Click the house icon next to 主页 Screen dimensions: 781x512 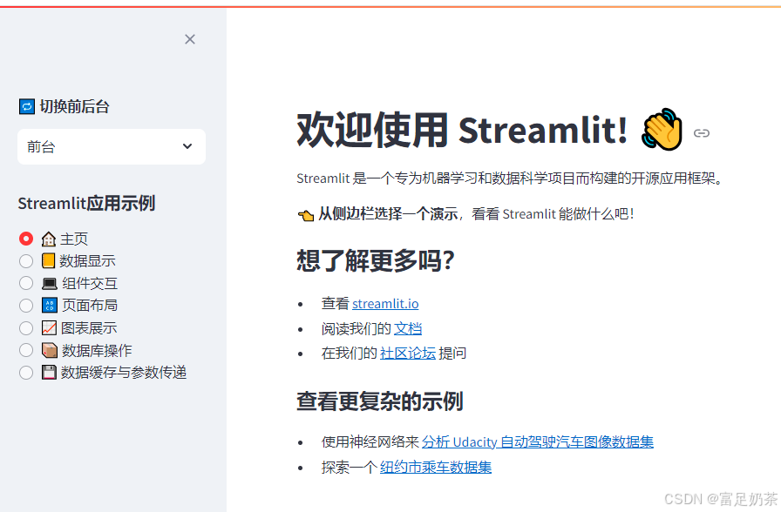(x=49, y=239)
